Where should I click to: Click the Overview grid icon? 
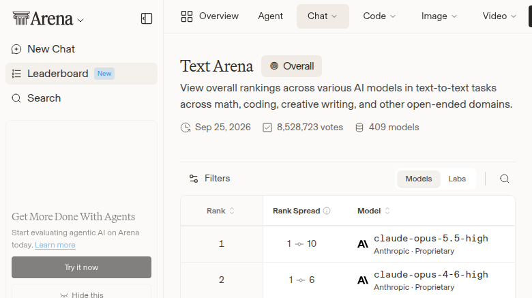pos(187,16)
